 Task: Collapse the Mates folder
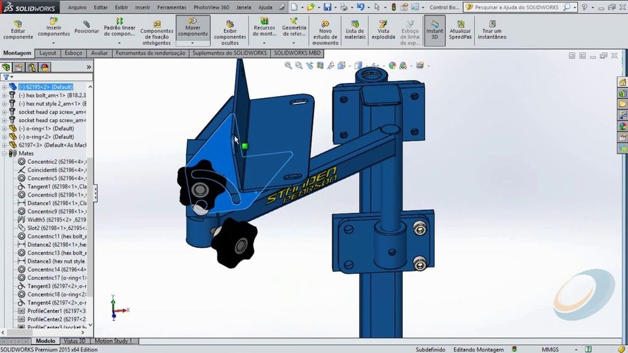(4, 153)
